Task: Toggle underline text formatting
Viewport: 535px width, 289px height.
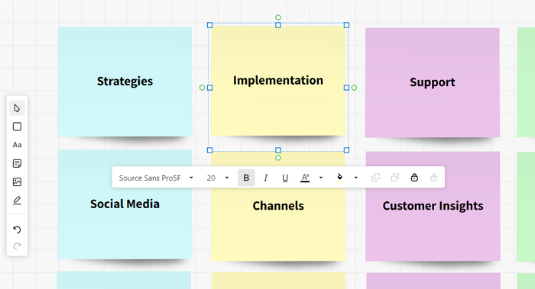Action: 285,178
